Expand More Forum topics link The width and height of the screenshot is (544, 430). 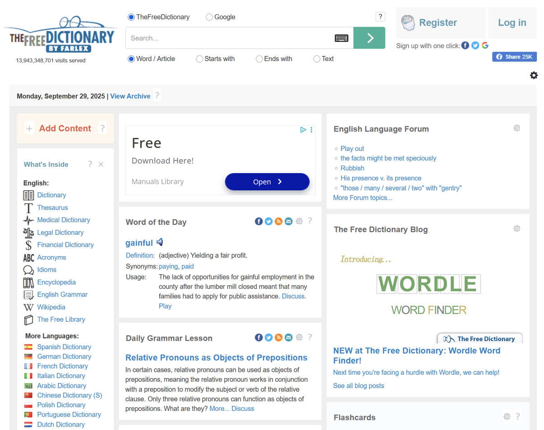[x=363, y=198]
